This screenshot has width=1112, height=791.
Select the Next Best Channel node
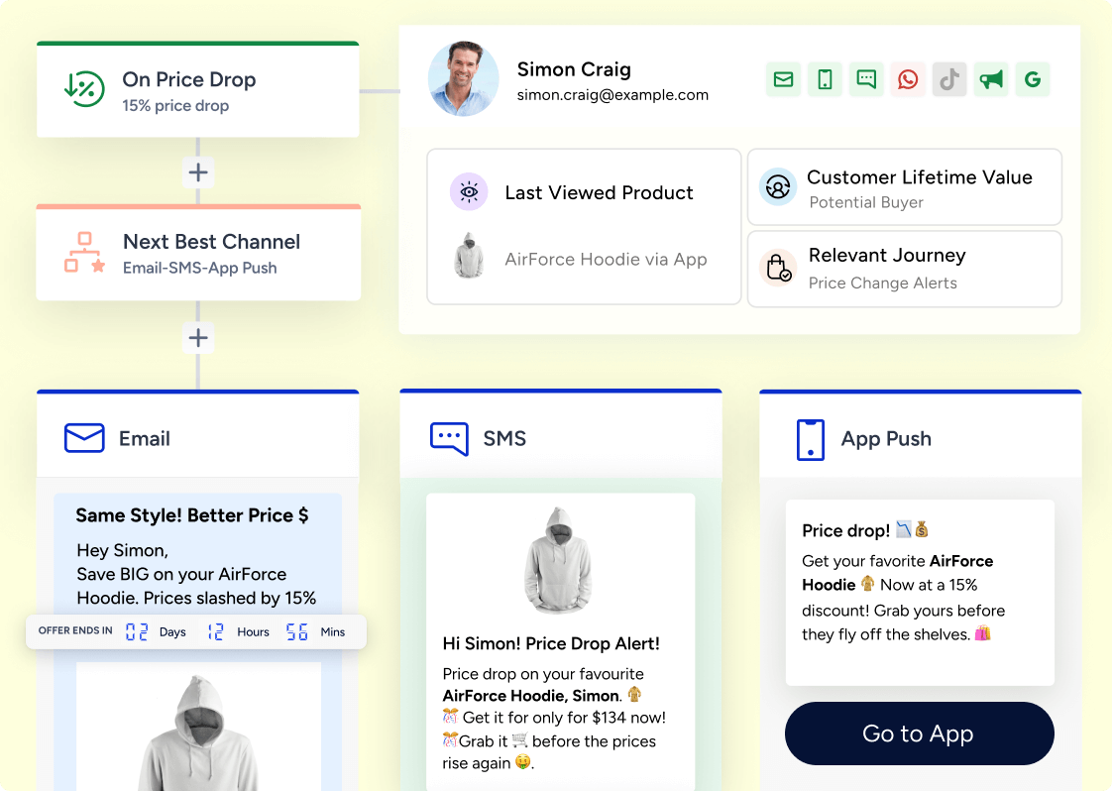(x=198, y=254)
